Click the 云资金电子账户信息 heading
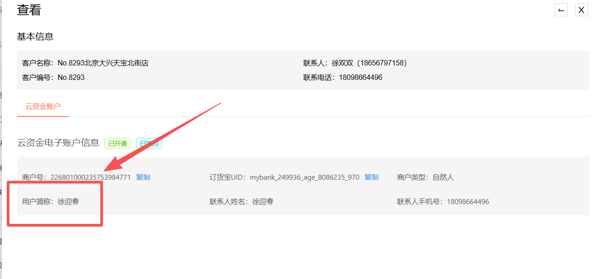The image size is (599, 279). [58, 143]
